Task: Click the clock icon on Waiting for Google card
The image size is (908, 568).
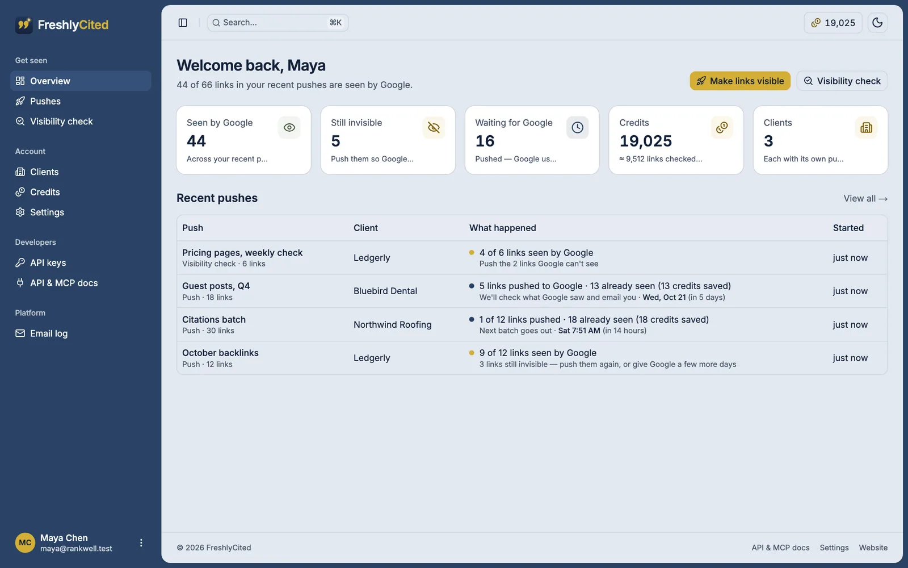Action: [578, 128]
